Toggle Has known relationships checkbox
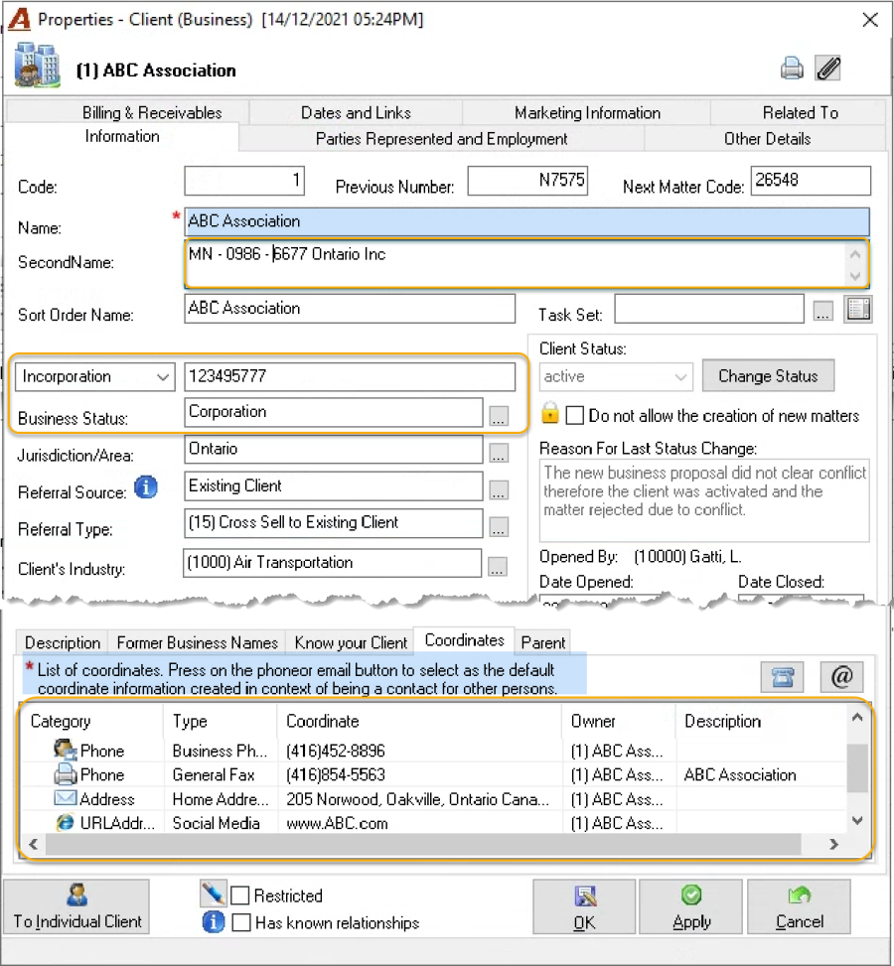The image size is (894, 966). [x=241, y=922]
